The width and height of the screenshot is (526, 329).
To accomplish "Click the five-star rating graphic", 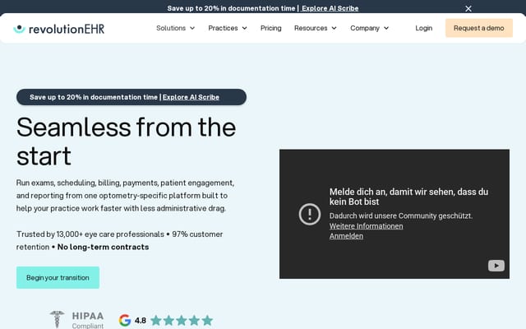I will tap(182, 320).
